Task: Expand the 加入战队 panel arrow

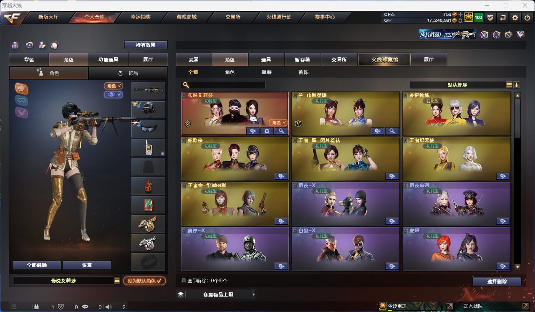Action: tap(526, 306)
